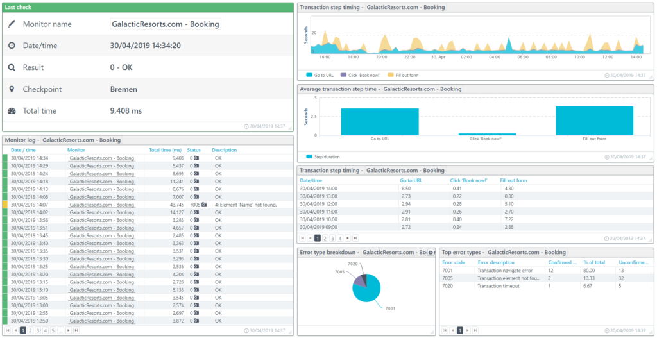Click the location pin icon beside Checkpoint
Viewport: 657px width, 338px height.
(12, 89)
